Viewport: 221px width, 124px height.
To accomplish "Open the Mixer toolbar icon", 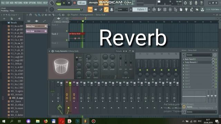I will pos(170,10).
